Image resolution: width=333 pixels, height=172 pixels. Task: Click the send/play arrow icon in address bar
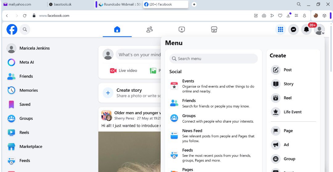pyautogui.click(x=272, y=15)
